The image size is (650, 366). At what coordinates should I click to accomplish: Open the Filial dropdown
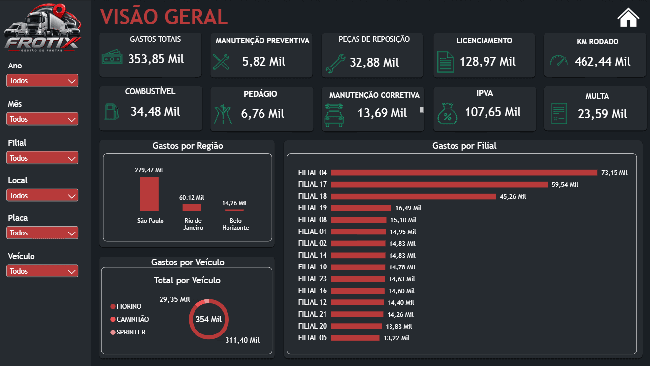42,158
